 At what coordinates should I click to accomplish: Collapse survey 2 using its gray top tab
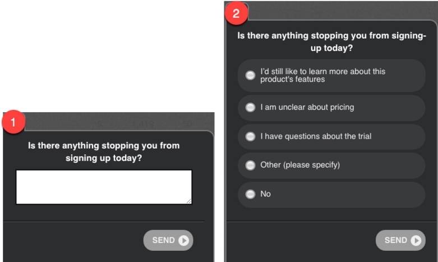coord(343,11)
